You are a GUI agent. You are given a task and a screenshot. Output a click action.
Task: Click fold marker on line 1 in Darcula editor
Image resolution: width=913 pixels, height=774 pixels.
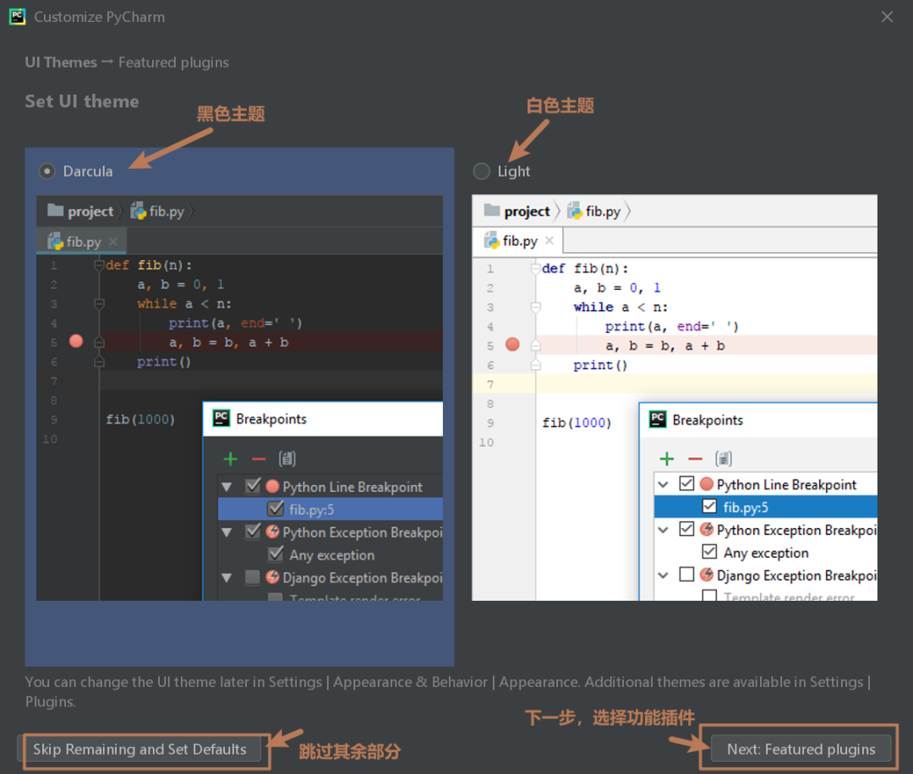point(99,265)
